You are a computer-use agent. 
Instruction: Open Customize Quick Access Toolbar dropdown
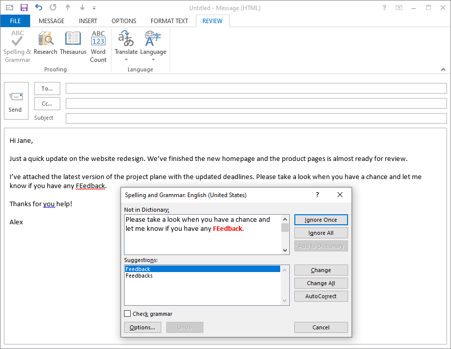[94, 8]
